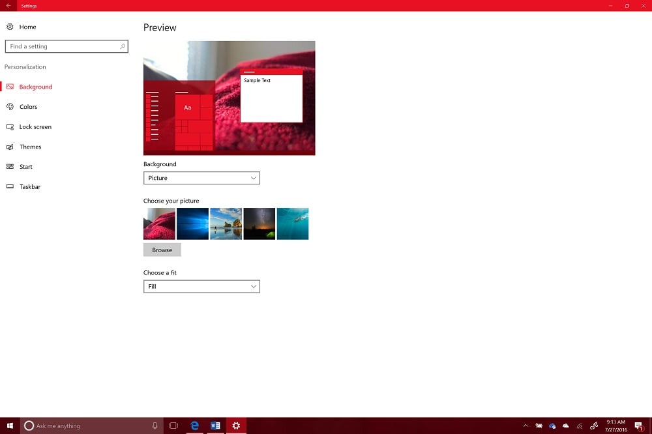
Task: Open the Background dropdown showing Picture
Action: tap(201, 177)
